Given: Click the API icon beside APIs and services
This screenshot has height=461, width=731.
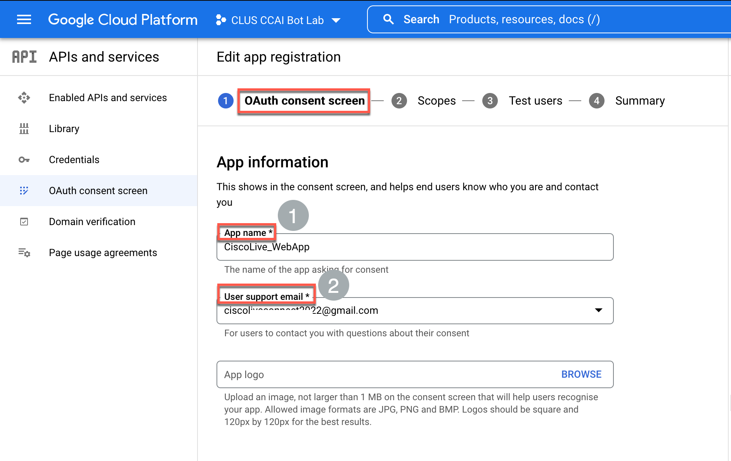Looking at the screenshot, I should coord(24,57).
